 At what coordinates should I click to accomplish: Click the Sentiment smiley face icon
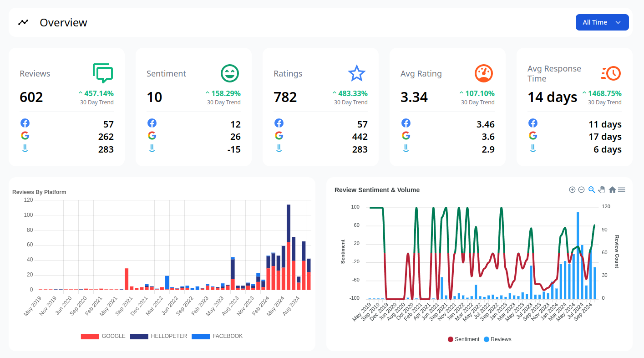tap(229, 73)
